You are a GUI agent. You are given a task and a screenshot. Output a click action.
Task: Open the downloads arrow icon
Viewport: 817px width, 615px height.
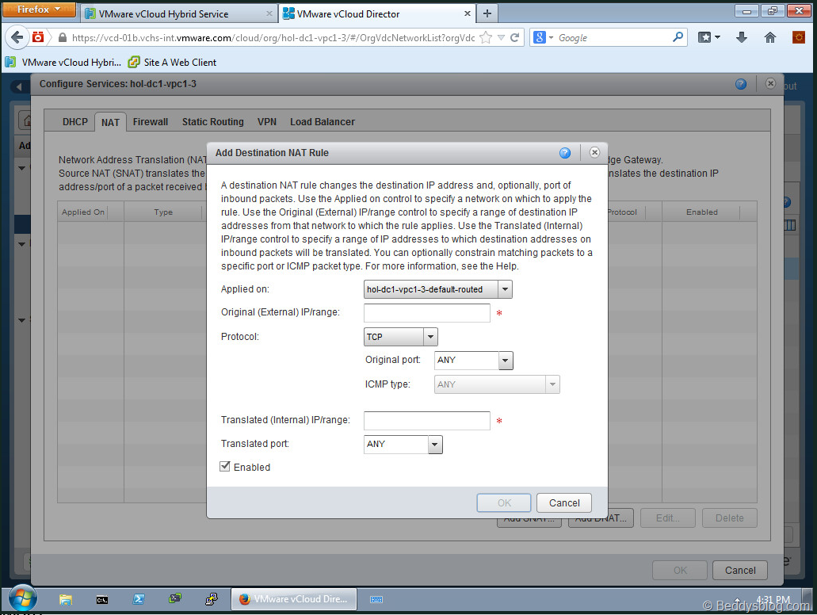click(x=742, y=37)
